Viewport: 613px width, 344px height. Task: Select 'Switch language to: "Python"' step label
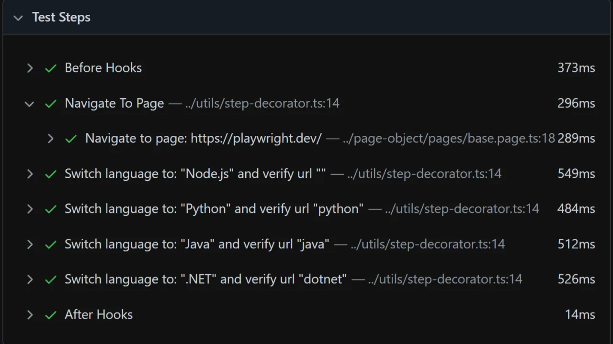tap(214, 209)
